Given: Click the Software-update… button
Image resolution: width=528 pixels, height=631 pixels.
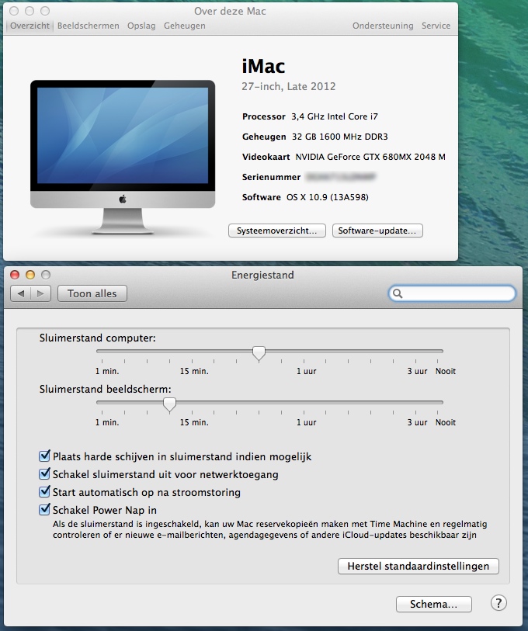Looking at the screenshot, I should click(x=377, y=231).
